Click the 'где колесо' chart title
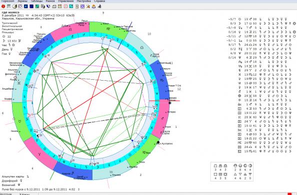Image resolution: width=297 pixels, height=195 pixels. pyautogui.click(x=10, y=13)
